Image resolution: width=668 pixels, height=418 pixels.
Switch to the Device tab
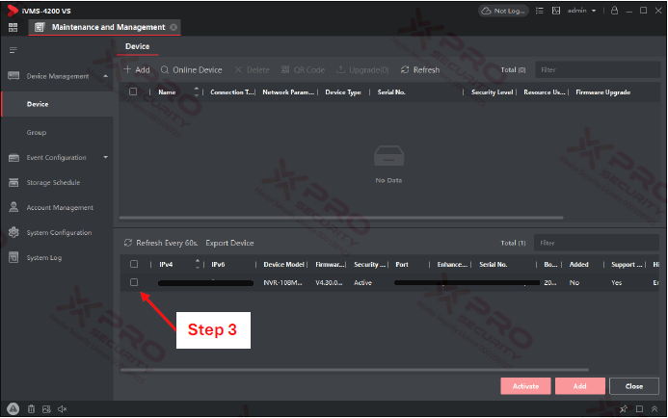click(137, 46)
